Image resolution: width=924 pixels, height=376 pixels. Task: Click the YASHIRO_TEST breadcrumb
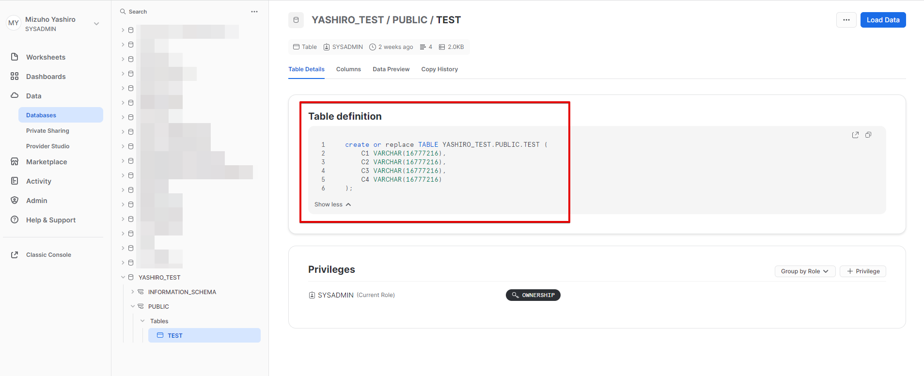[x=347, y=20]
